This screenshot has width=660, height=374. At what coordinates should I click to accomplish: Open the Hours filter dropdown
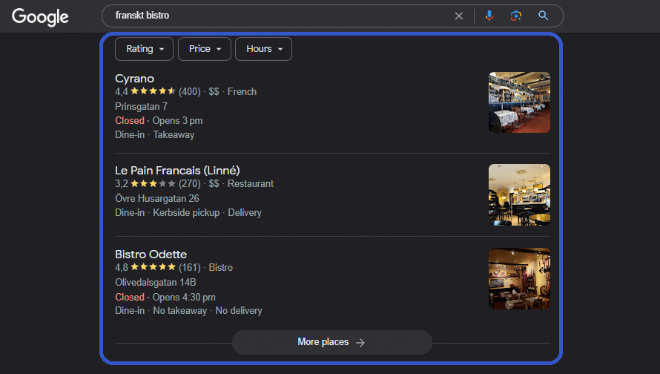[x=263, y=49]
